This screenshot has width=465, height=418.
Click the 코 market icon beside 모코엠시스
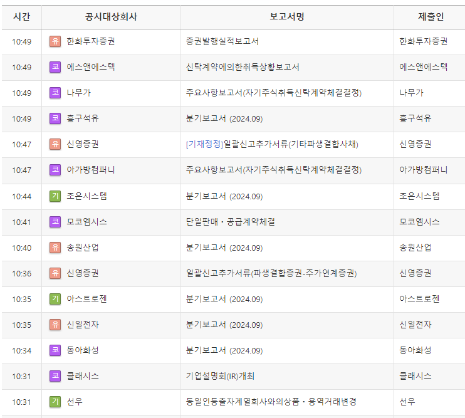coord(55,222)
